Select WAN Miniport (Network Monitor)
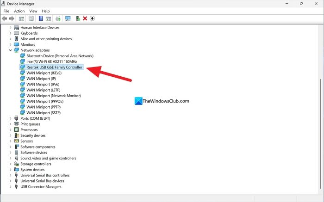 [x=54, y=96]
